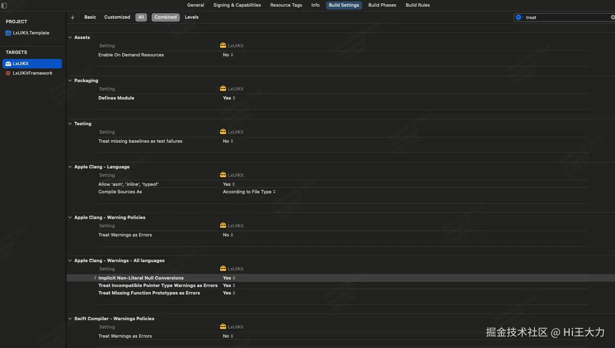Image resolution: width=615 pixels, height=348 pixels.
Task: Click LxUIKit toolbox icon in Swift Compiler header
Action: tap(223, 327)
